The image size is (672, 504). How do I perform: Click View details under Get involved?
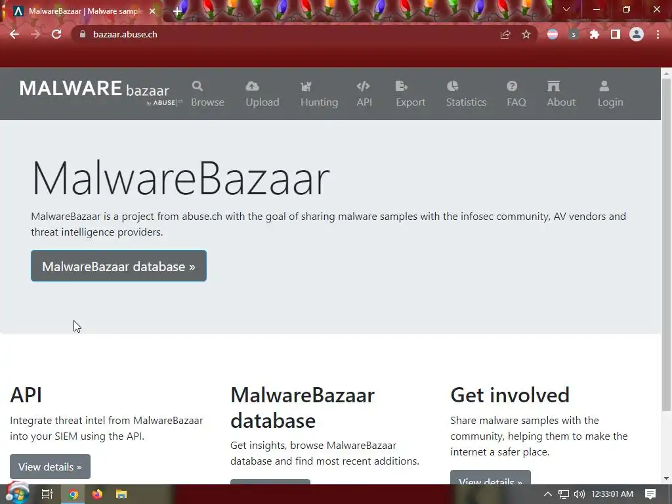pyautogui.click(x=490, y=478)
